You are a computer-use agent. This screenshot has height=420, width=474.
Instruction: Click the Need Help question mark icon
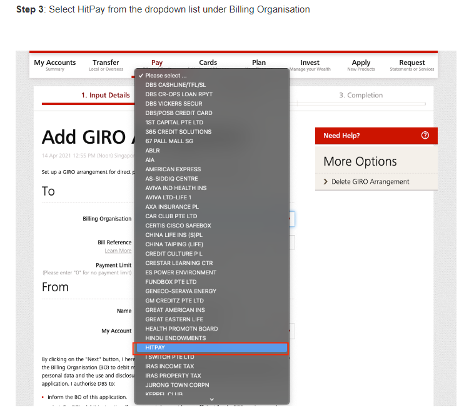point(425,135)
